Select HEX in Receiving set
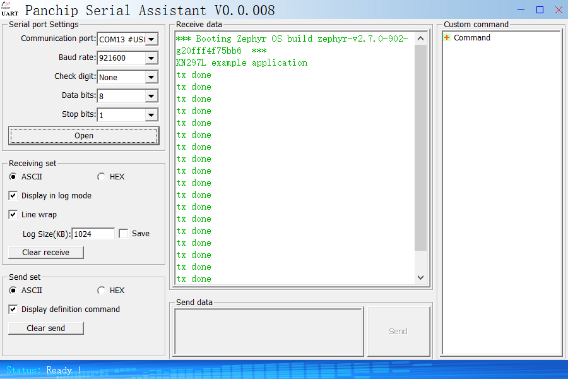568x379 pixels. tap(102, 177)
